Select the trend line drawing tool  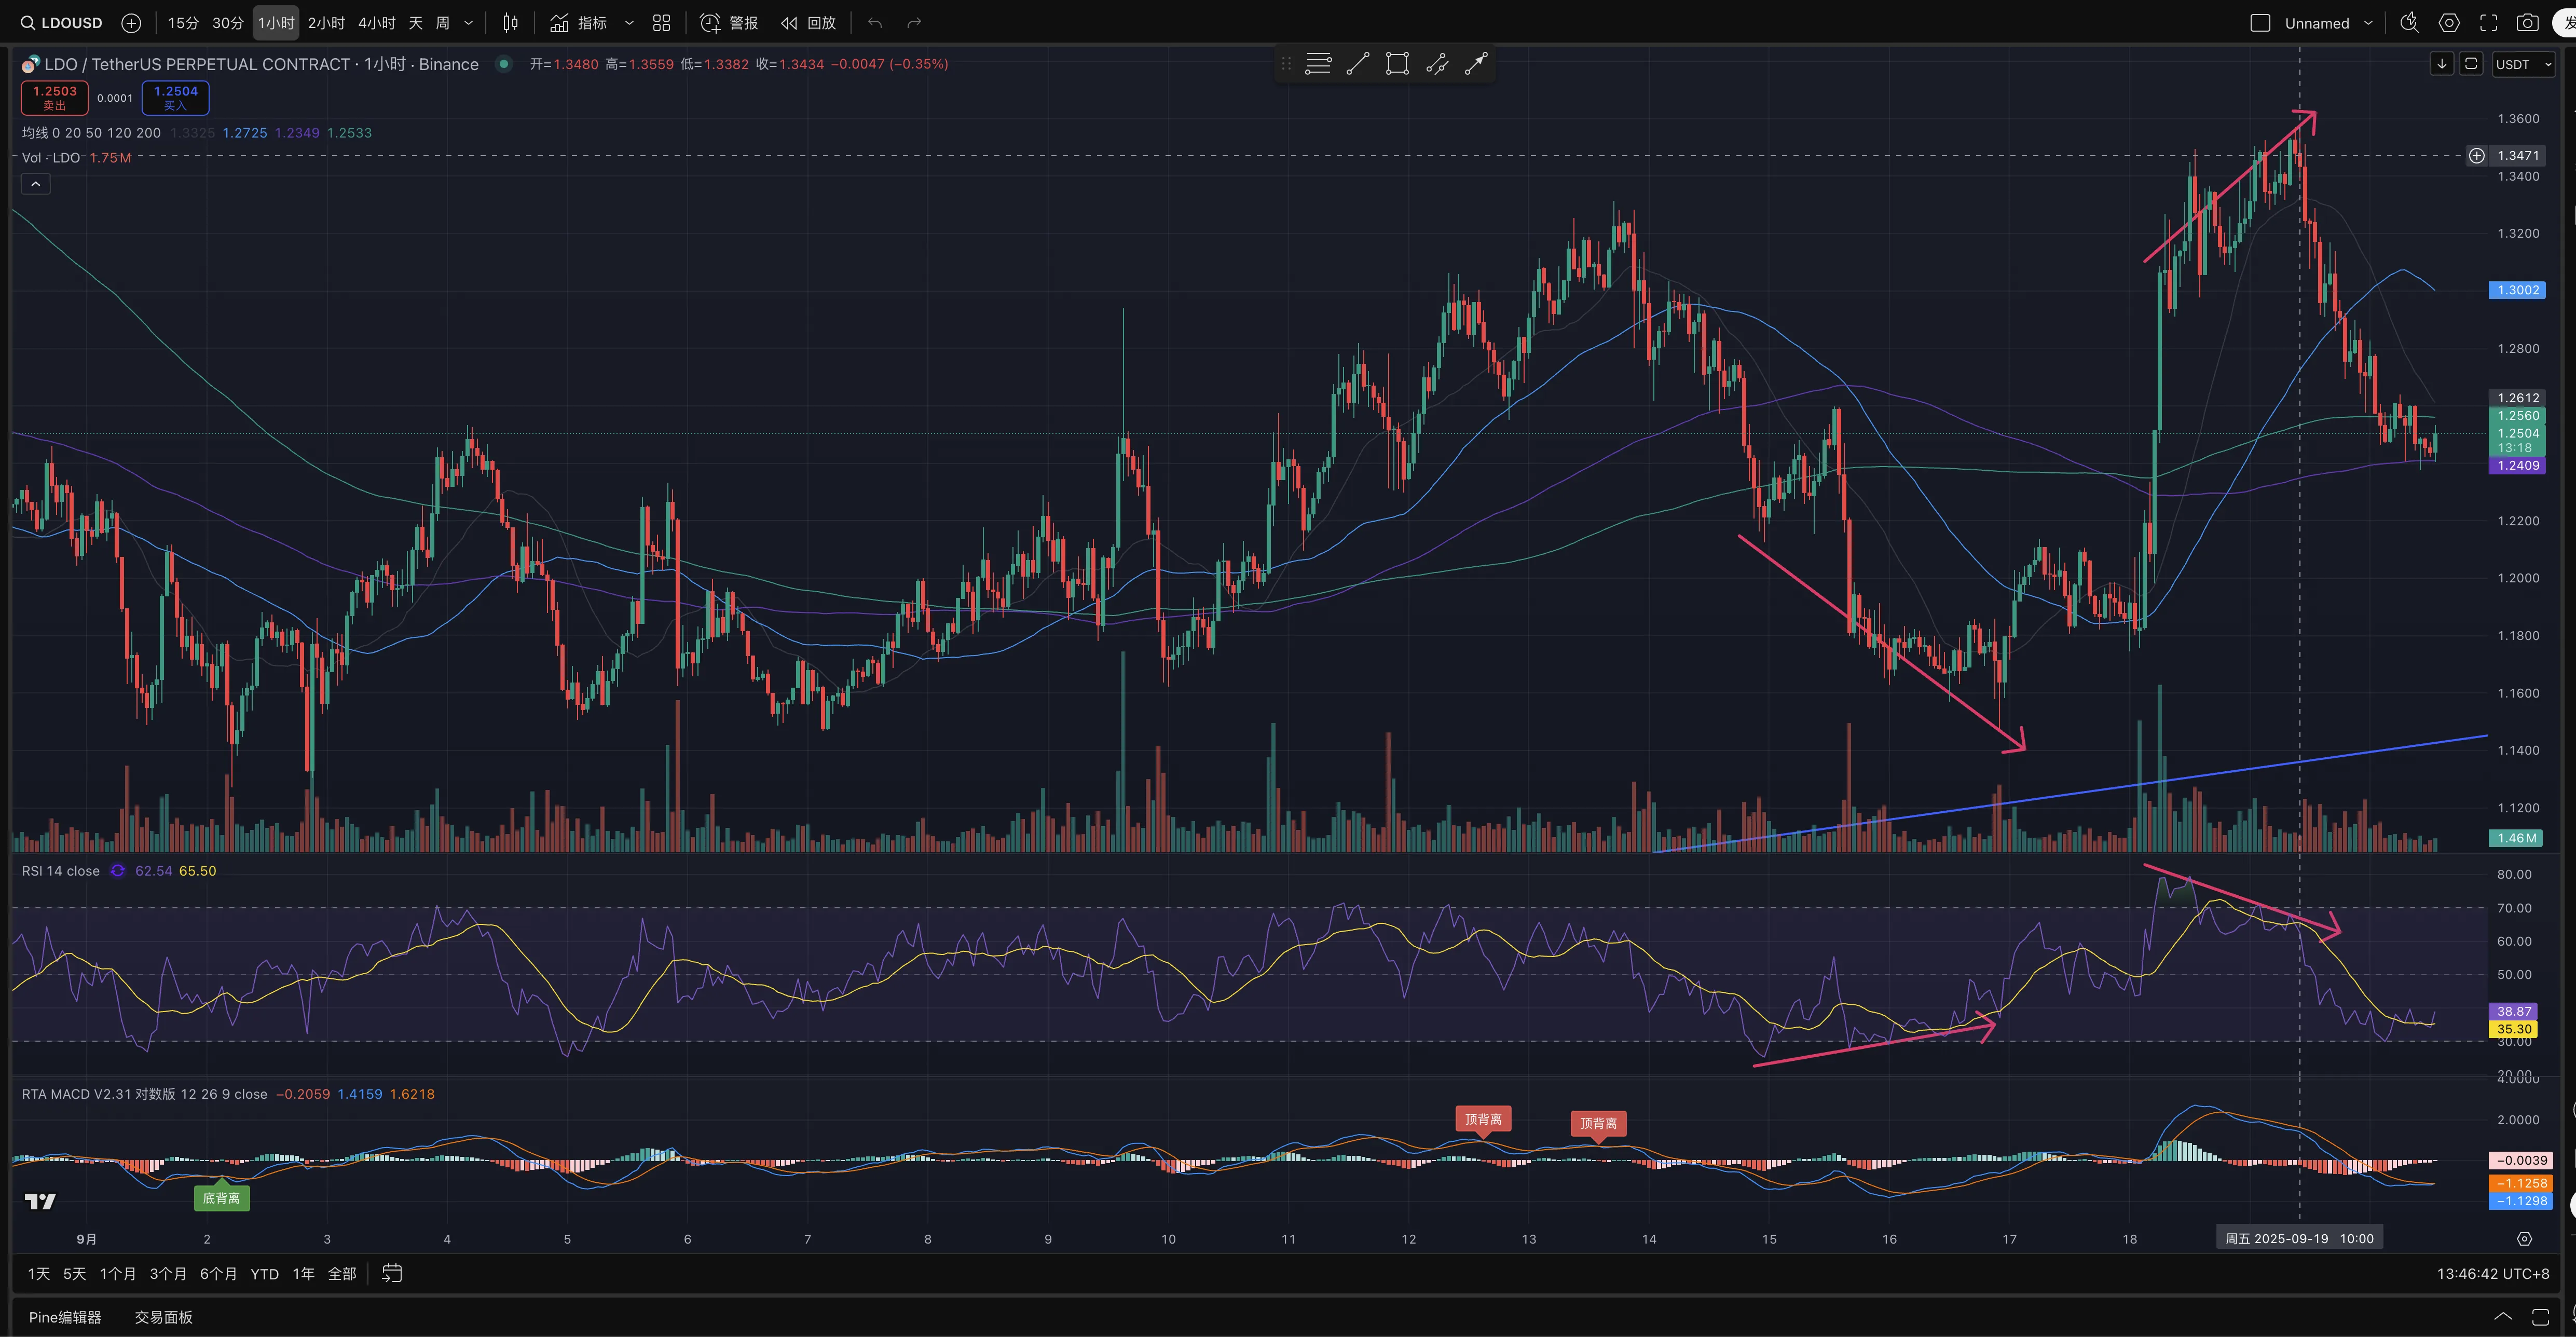[x=1357, y=64]
